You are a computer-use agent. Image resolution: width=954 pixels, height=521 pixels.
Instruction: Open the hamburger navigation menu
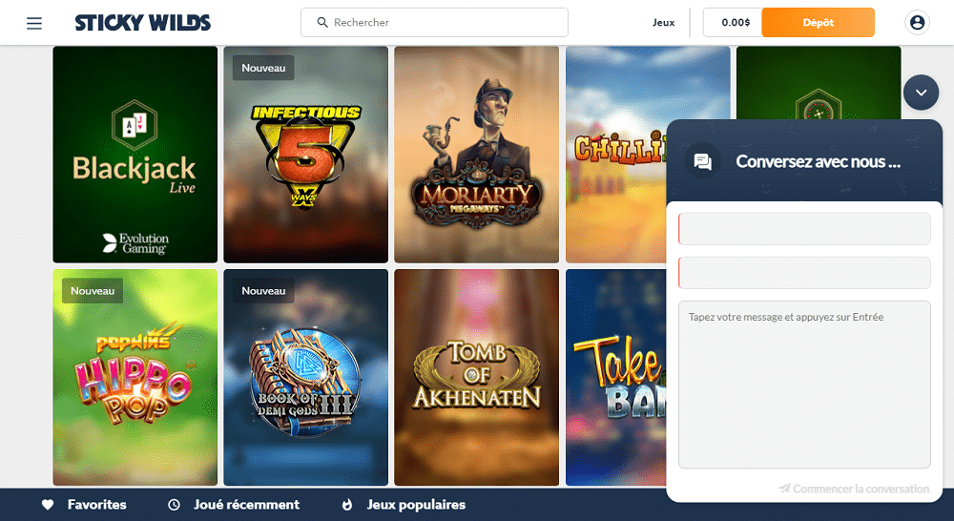tap(34, 23)
